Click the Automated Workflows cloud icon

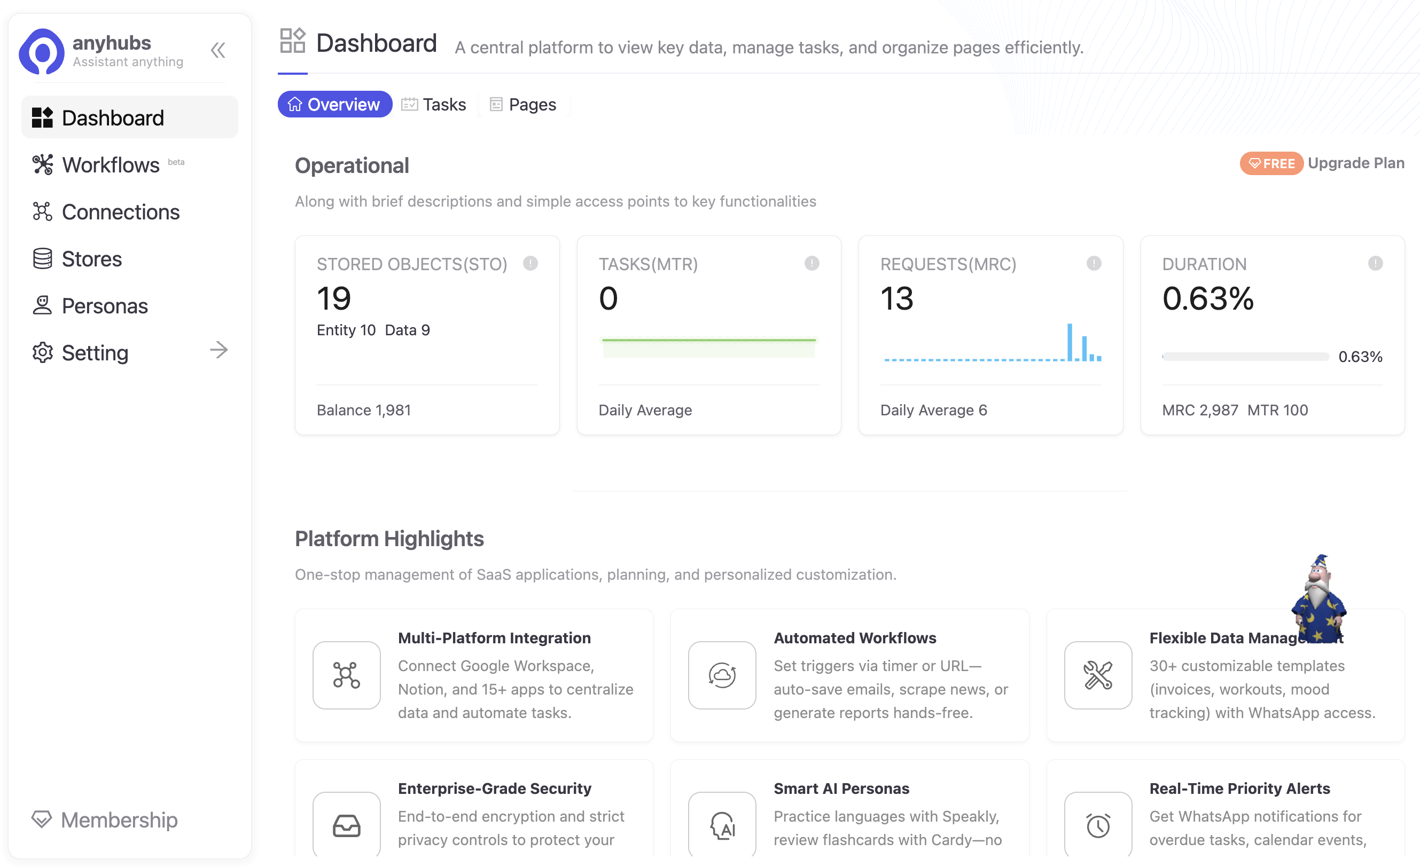point(722,675)
